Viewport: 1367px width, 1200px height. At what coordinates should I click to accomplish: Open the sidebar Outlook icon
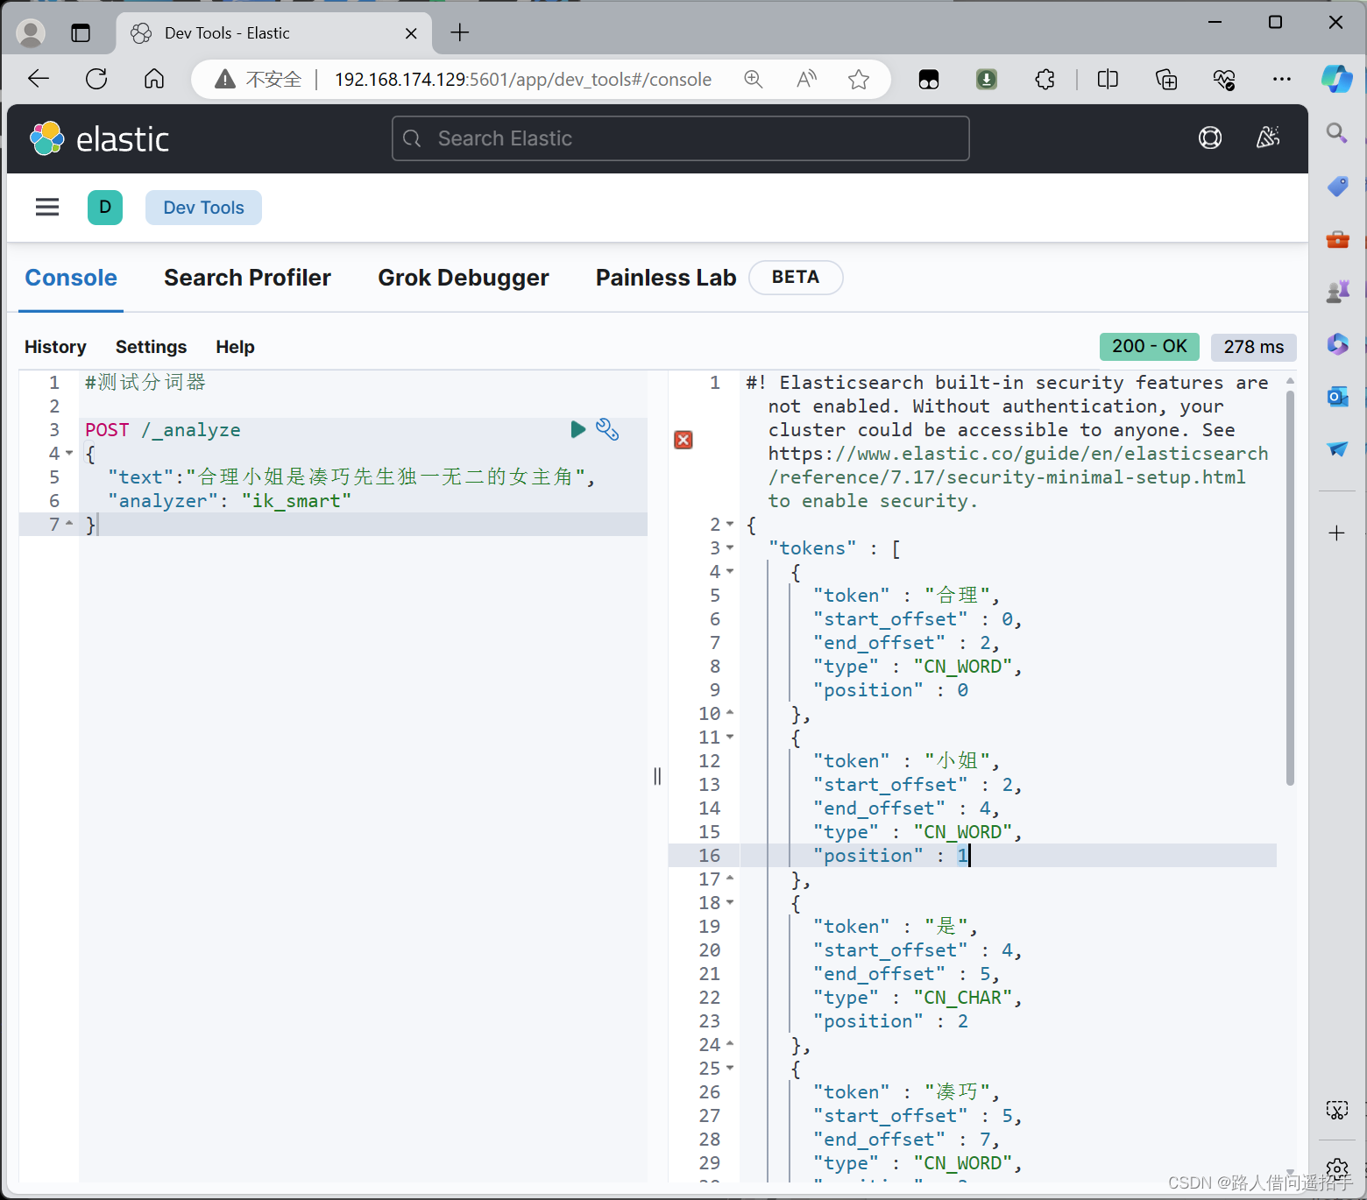tap(1337, 396)
